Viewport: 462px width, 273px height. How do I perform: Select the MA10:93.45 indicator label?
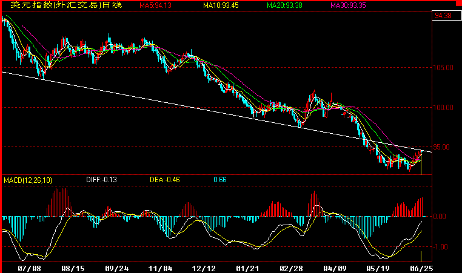(221, 5)
